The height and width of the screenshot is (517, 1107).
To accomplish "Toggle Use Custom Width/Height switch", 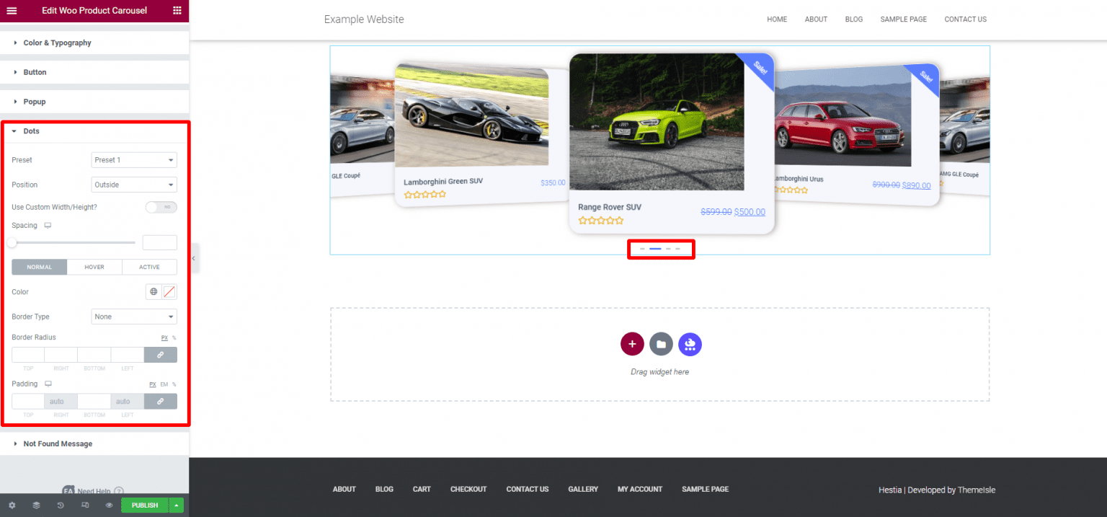I will point(161,208).
